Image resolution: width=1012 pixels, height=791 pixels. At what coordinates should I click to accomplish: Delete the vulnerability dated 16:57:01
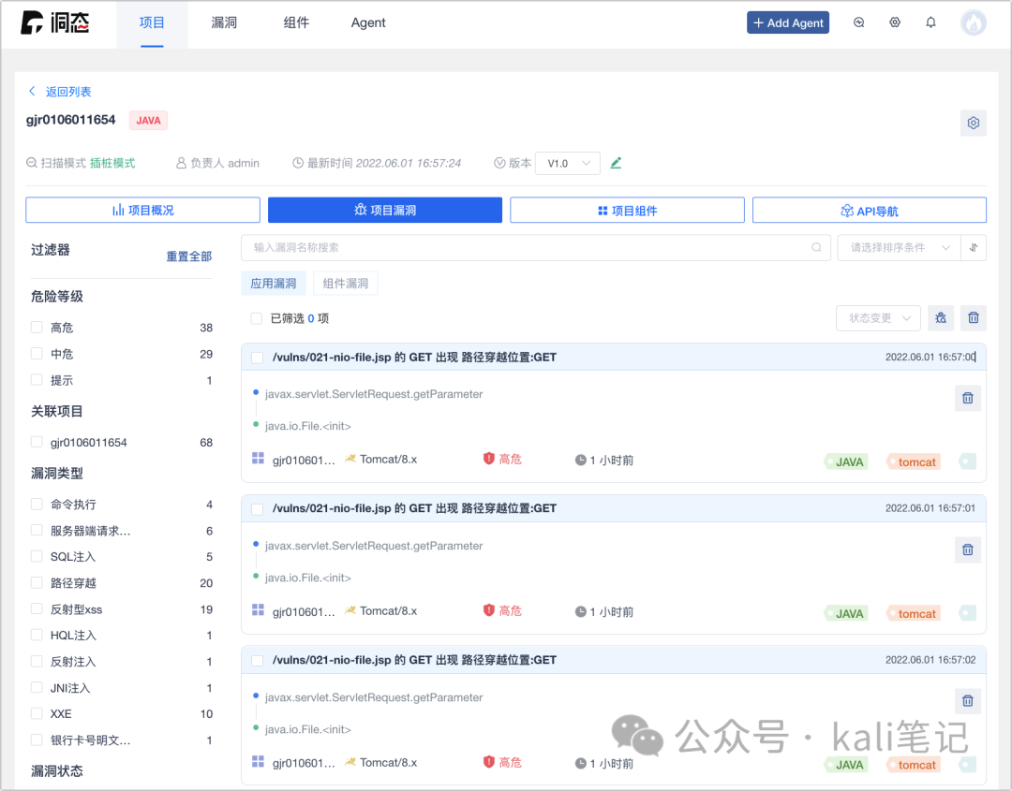click(967, 549)
